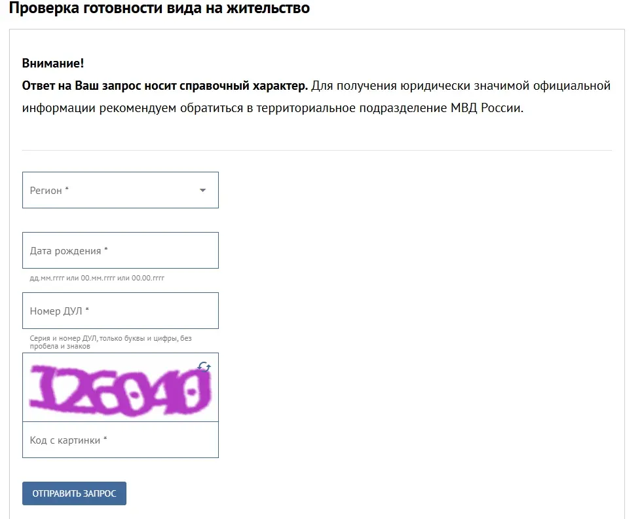Click the Номер ДУЛ * label text

click(59, 311)
